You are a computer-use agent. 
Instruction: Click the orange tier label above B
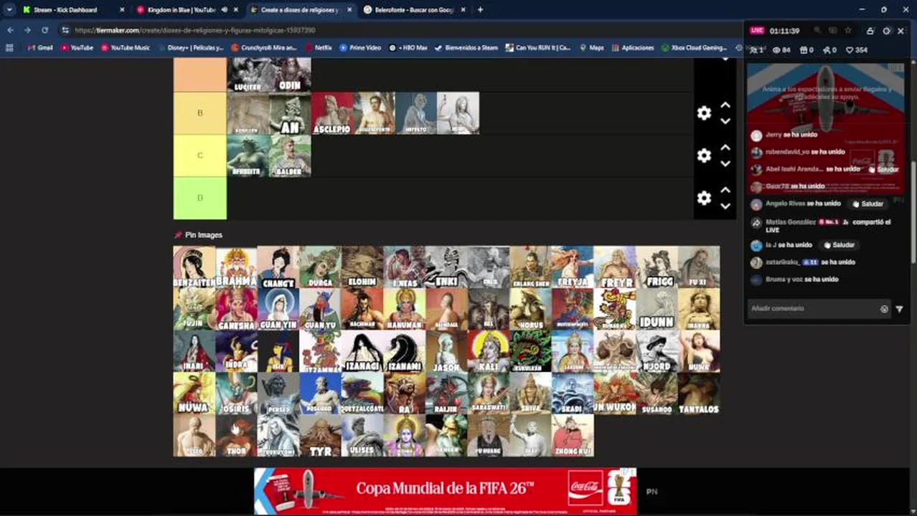200,75
